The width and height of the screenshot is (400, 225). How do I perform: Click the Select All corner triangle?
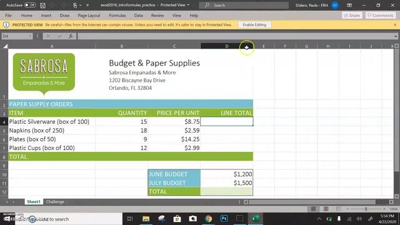click(x=5, y=46)
